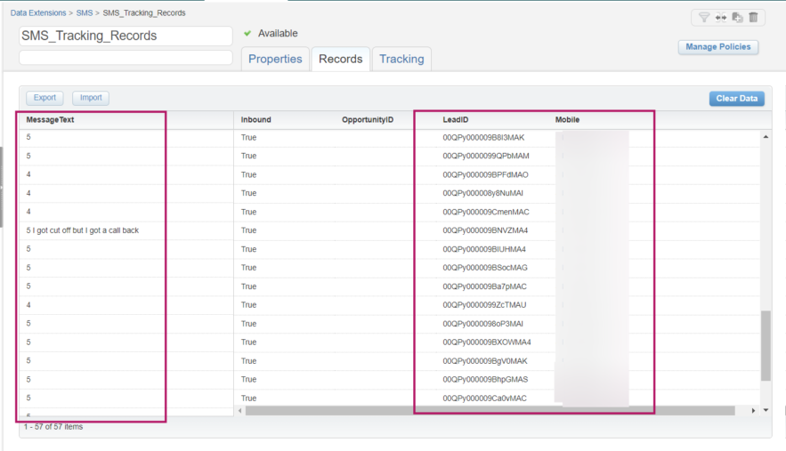Click MessageText 4 in 00QPy000009BPFdMAO row
The image size is (786, 451).
pyautogui.click(x=28, y=174)
